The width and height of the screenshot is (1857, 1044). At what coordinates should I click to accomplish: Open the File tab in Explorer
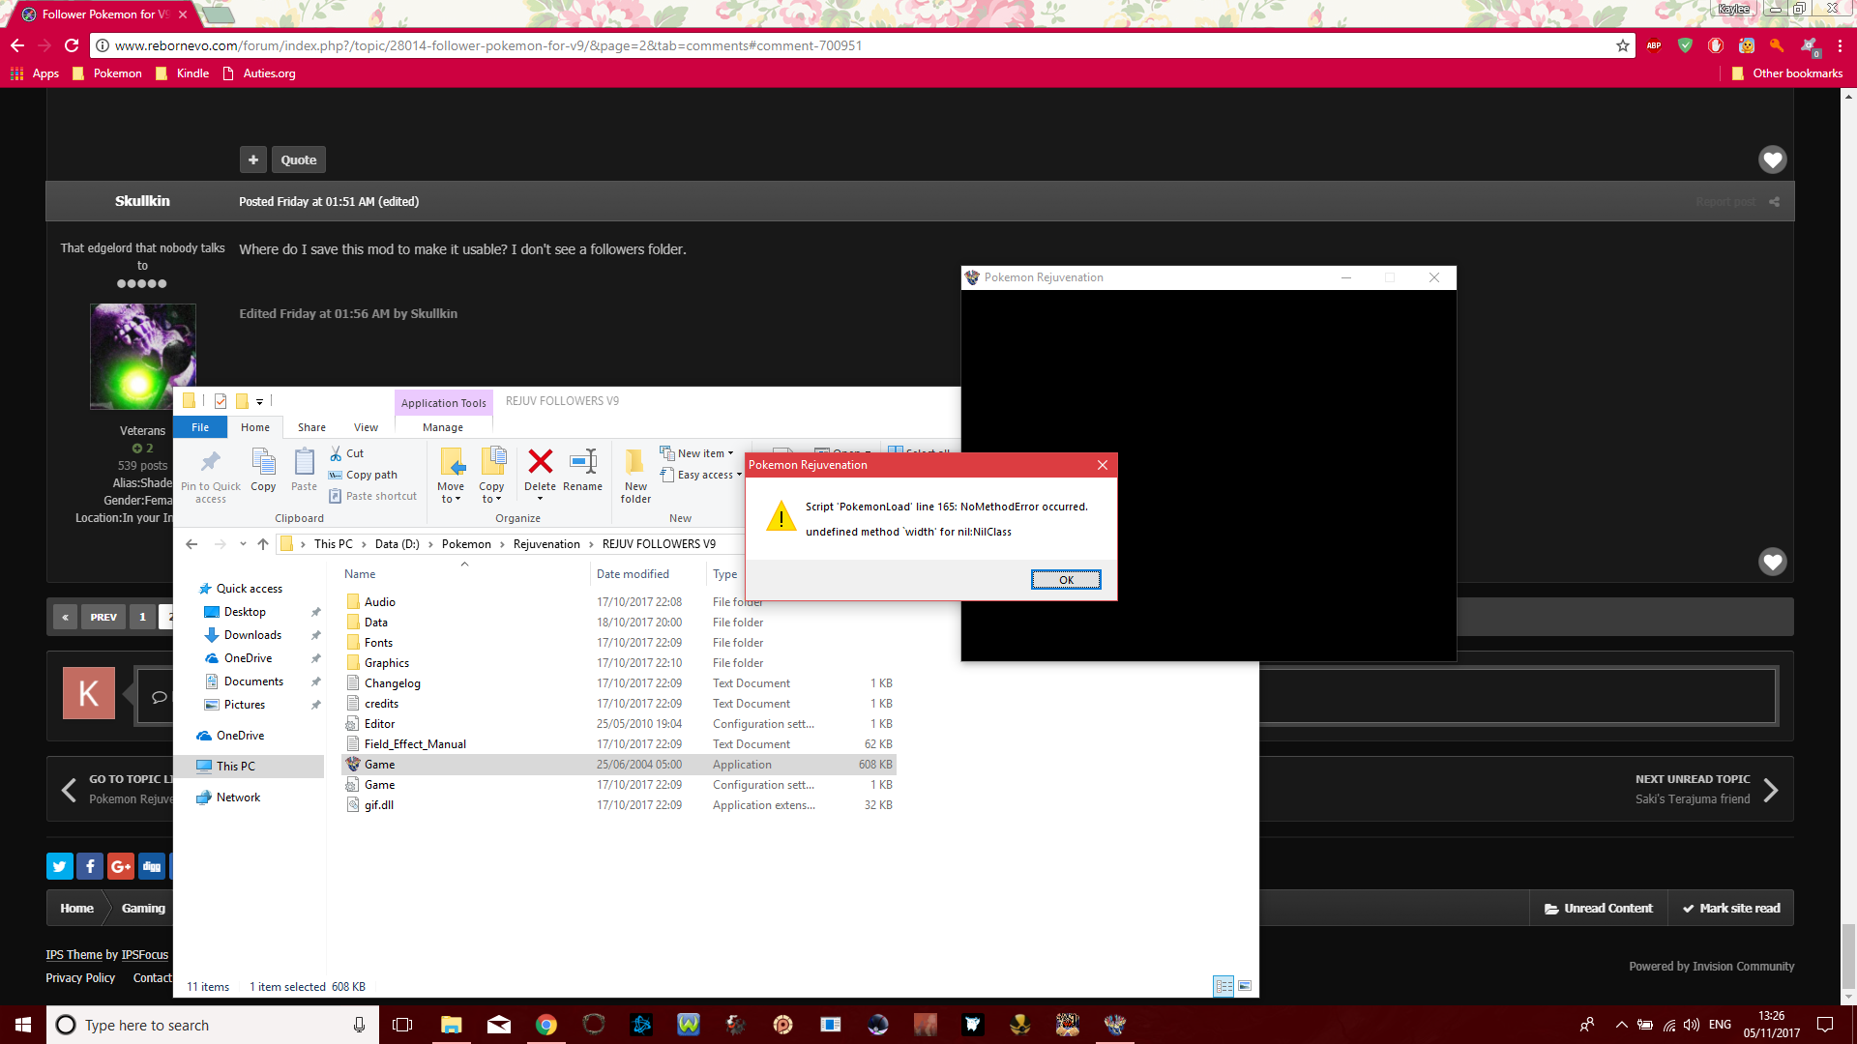coord(200,427)
